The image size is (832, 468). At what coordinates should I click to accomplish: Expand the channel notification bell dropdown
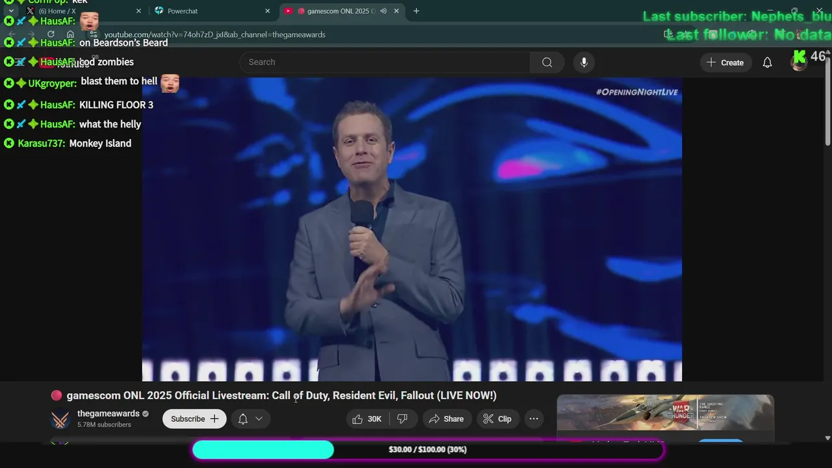pos(250,419)
